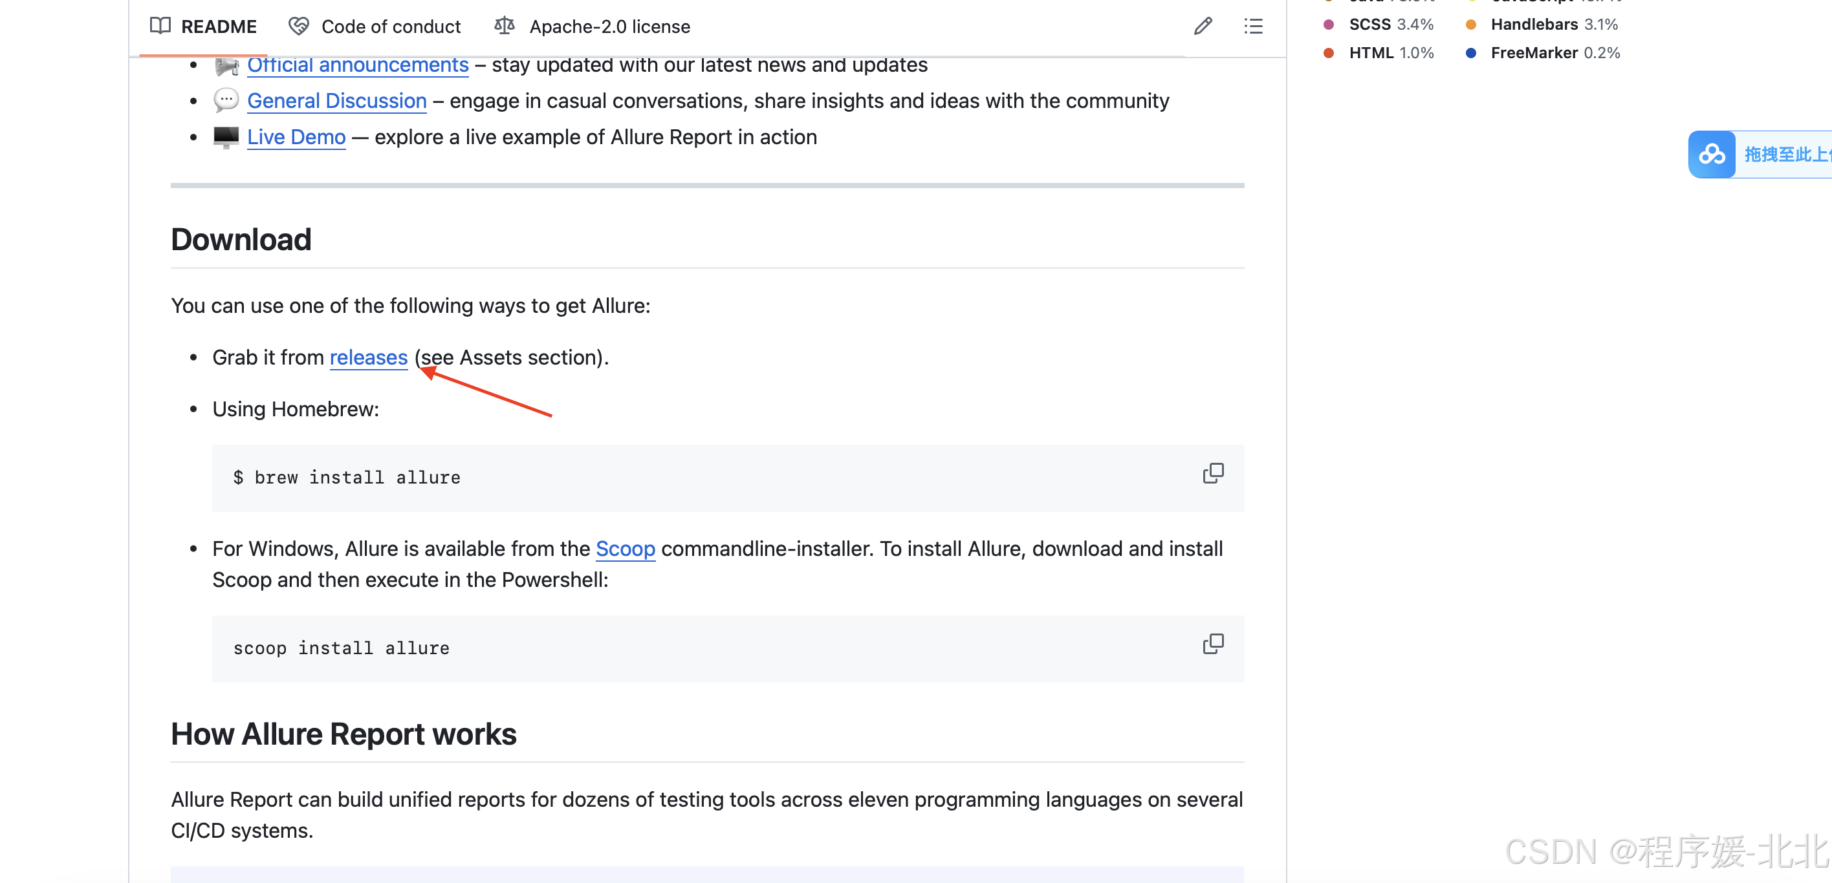1832x883 pixels.
Task: Copy the scoop install allure command
Action: tap(1214, 644)
